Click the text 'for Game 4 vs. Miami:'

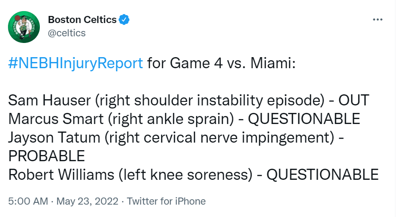click(x=221, y=63)
